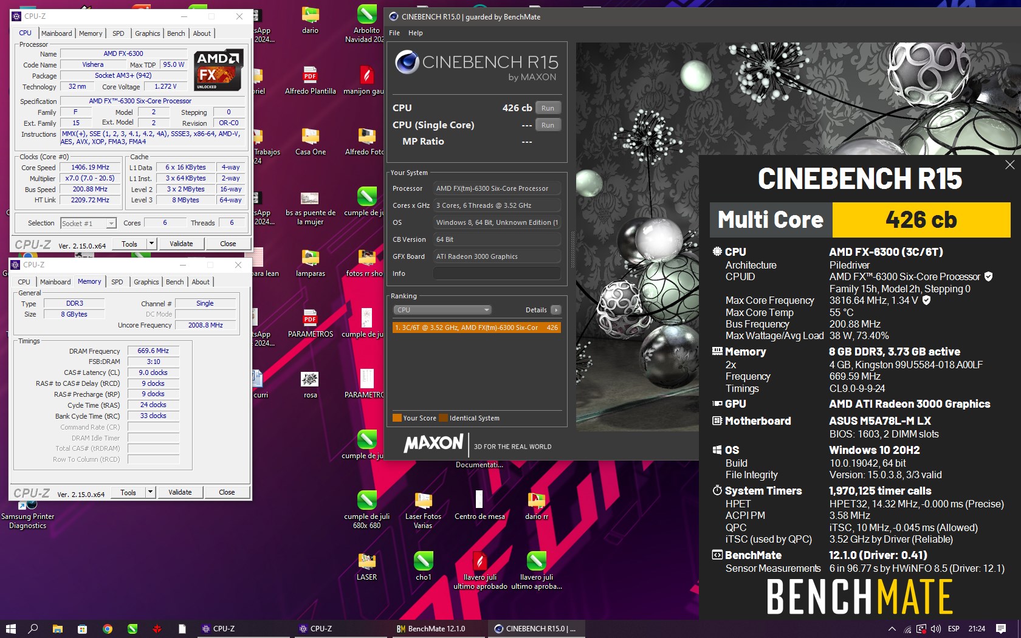Image resolution: width=1021 pixels, height=638 pixels.
Task: Open the 'Laser Fotos Varias' folder icon
Action: (x=423, y=509)
